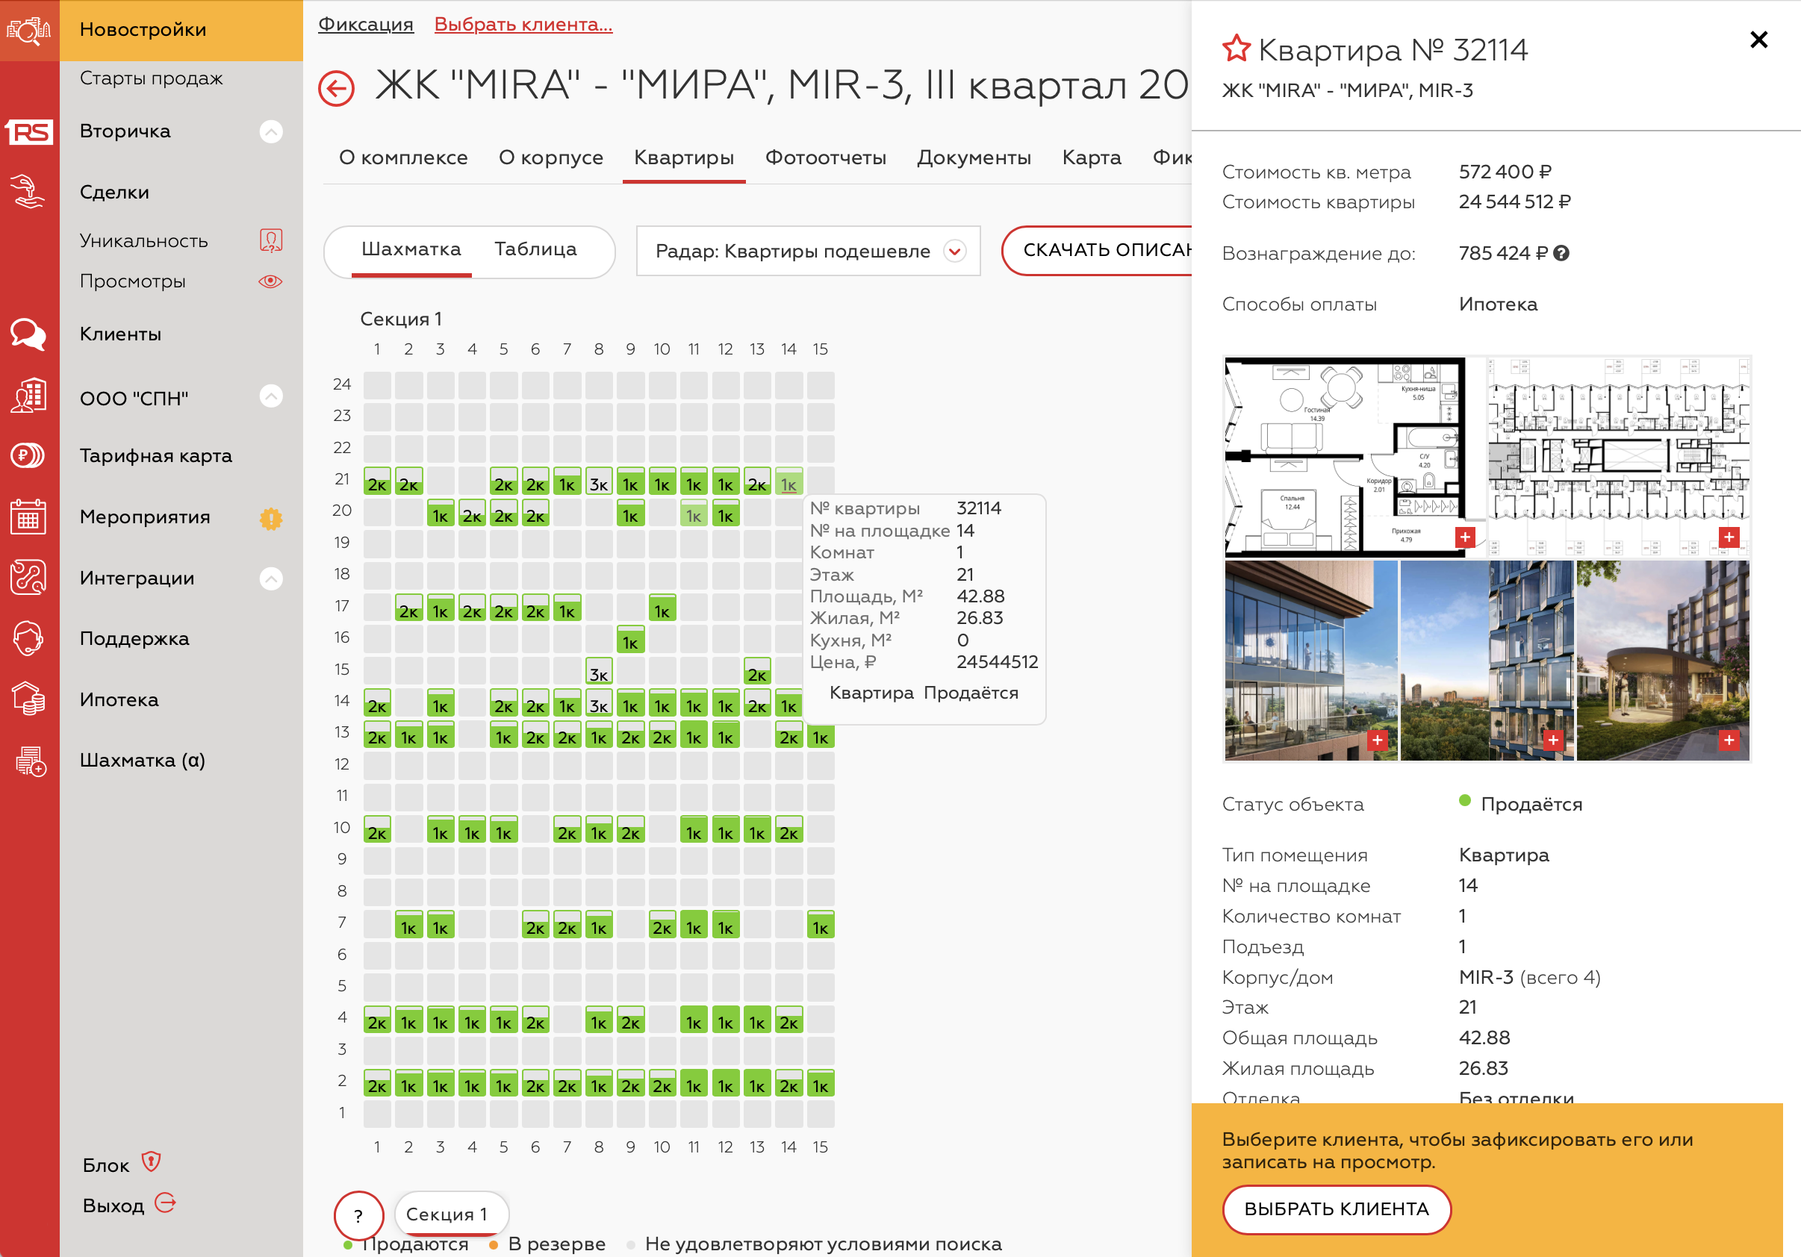Add apartment 32114 to favorites star
This screenshot has width=1801, height=1257.
[x=1236, y=49]
